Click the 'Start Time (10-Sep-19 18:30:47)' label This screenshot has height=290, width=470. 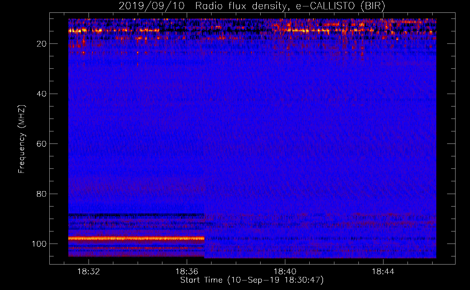click(252, 280)
